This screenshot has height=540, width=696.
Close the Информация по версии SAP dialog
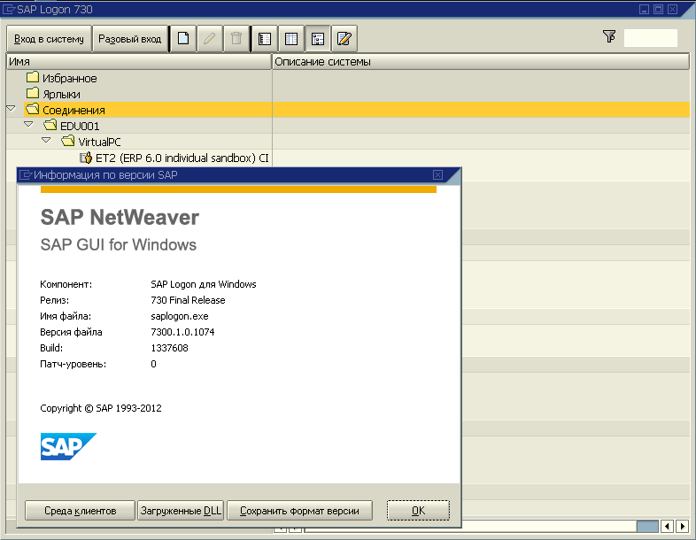click(x=437, y=174)
